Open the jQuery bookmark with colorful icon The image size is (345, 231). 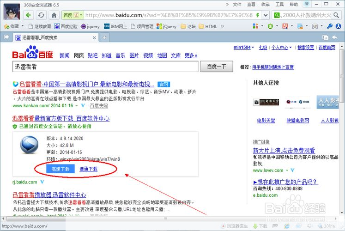click(x=167, y=26)
